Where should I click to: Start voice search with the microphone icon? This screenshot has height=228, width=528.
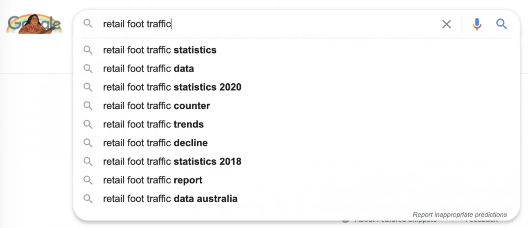[x=477, y=24]
